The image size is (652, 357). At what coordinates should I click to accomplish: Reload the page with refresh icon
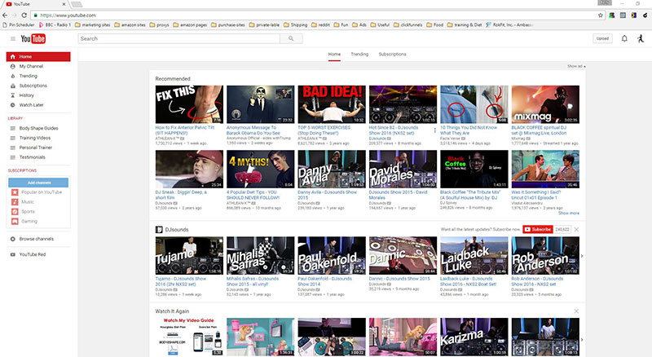point(24,15)
